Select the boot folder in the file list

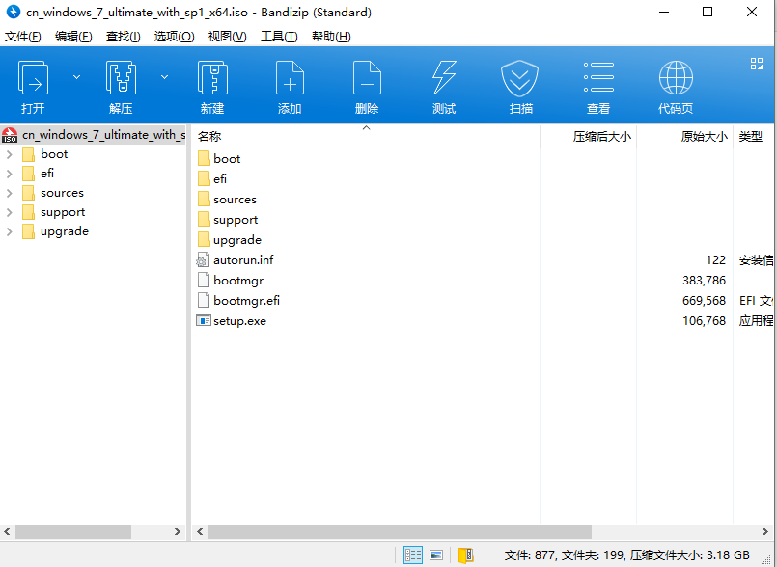pyautogui.click(x=227, y=159)
